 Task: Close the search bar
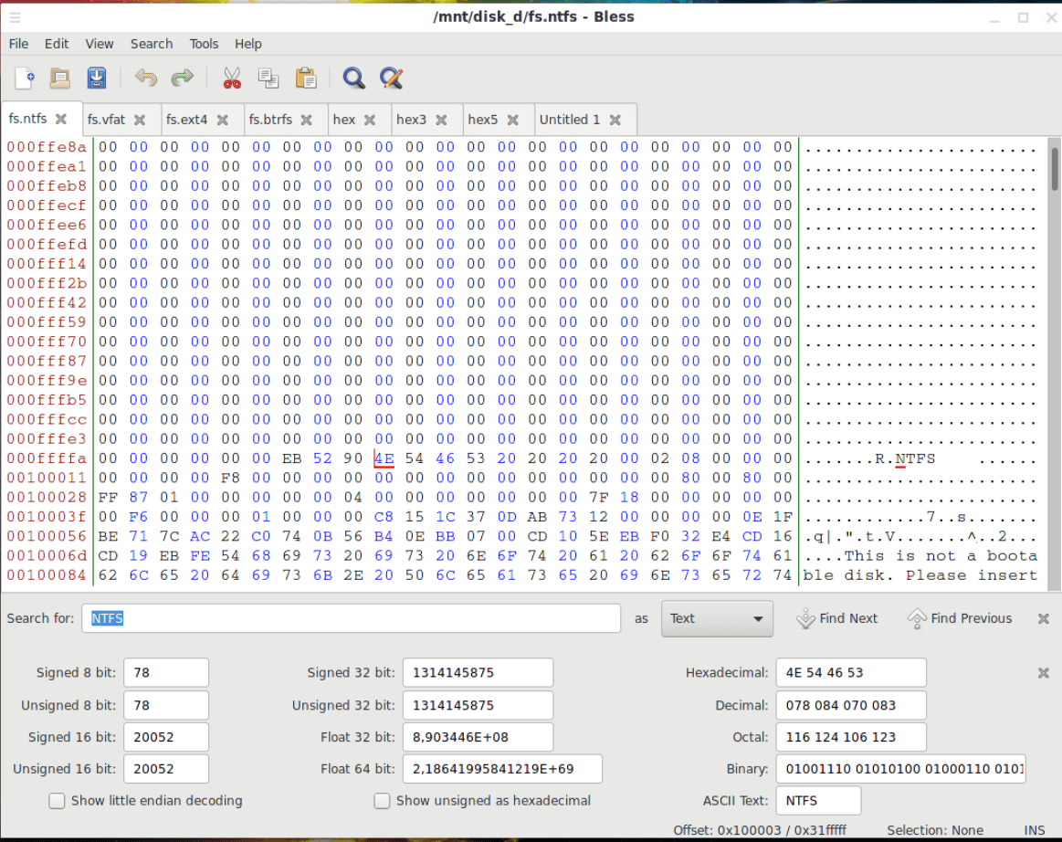tap(1043, 618)
